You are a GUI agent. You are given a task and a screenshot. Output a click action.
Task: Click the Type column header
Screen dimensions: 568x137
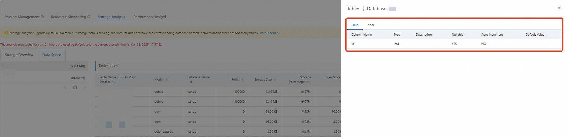tap(397, 35)
